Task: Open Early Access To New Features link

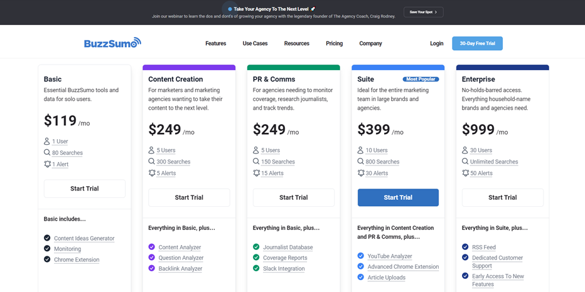Action: (x=498, y=280)
